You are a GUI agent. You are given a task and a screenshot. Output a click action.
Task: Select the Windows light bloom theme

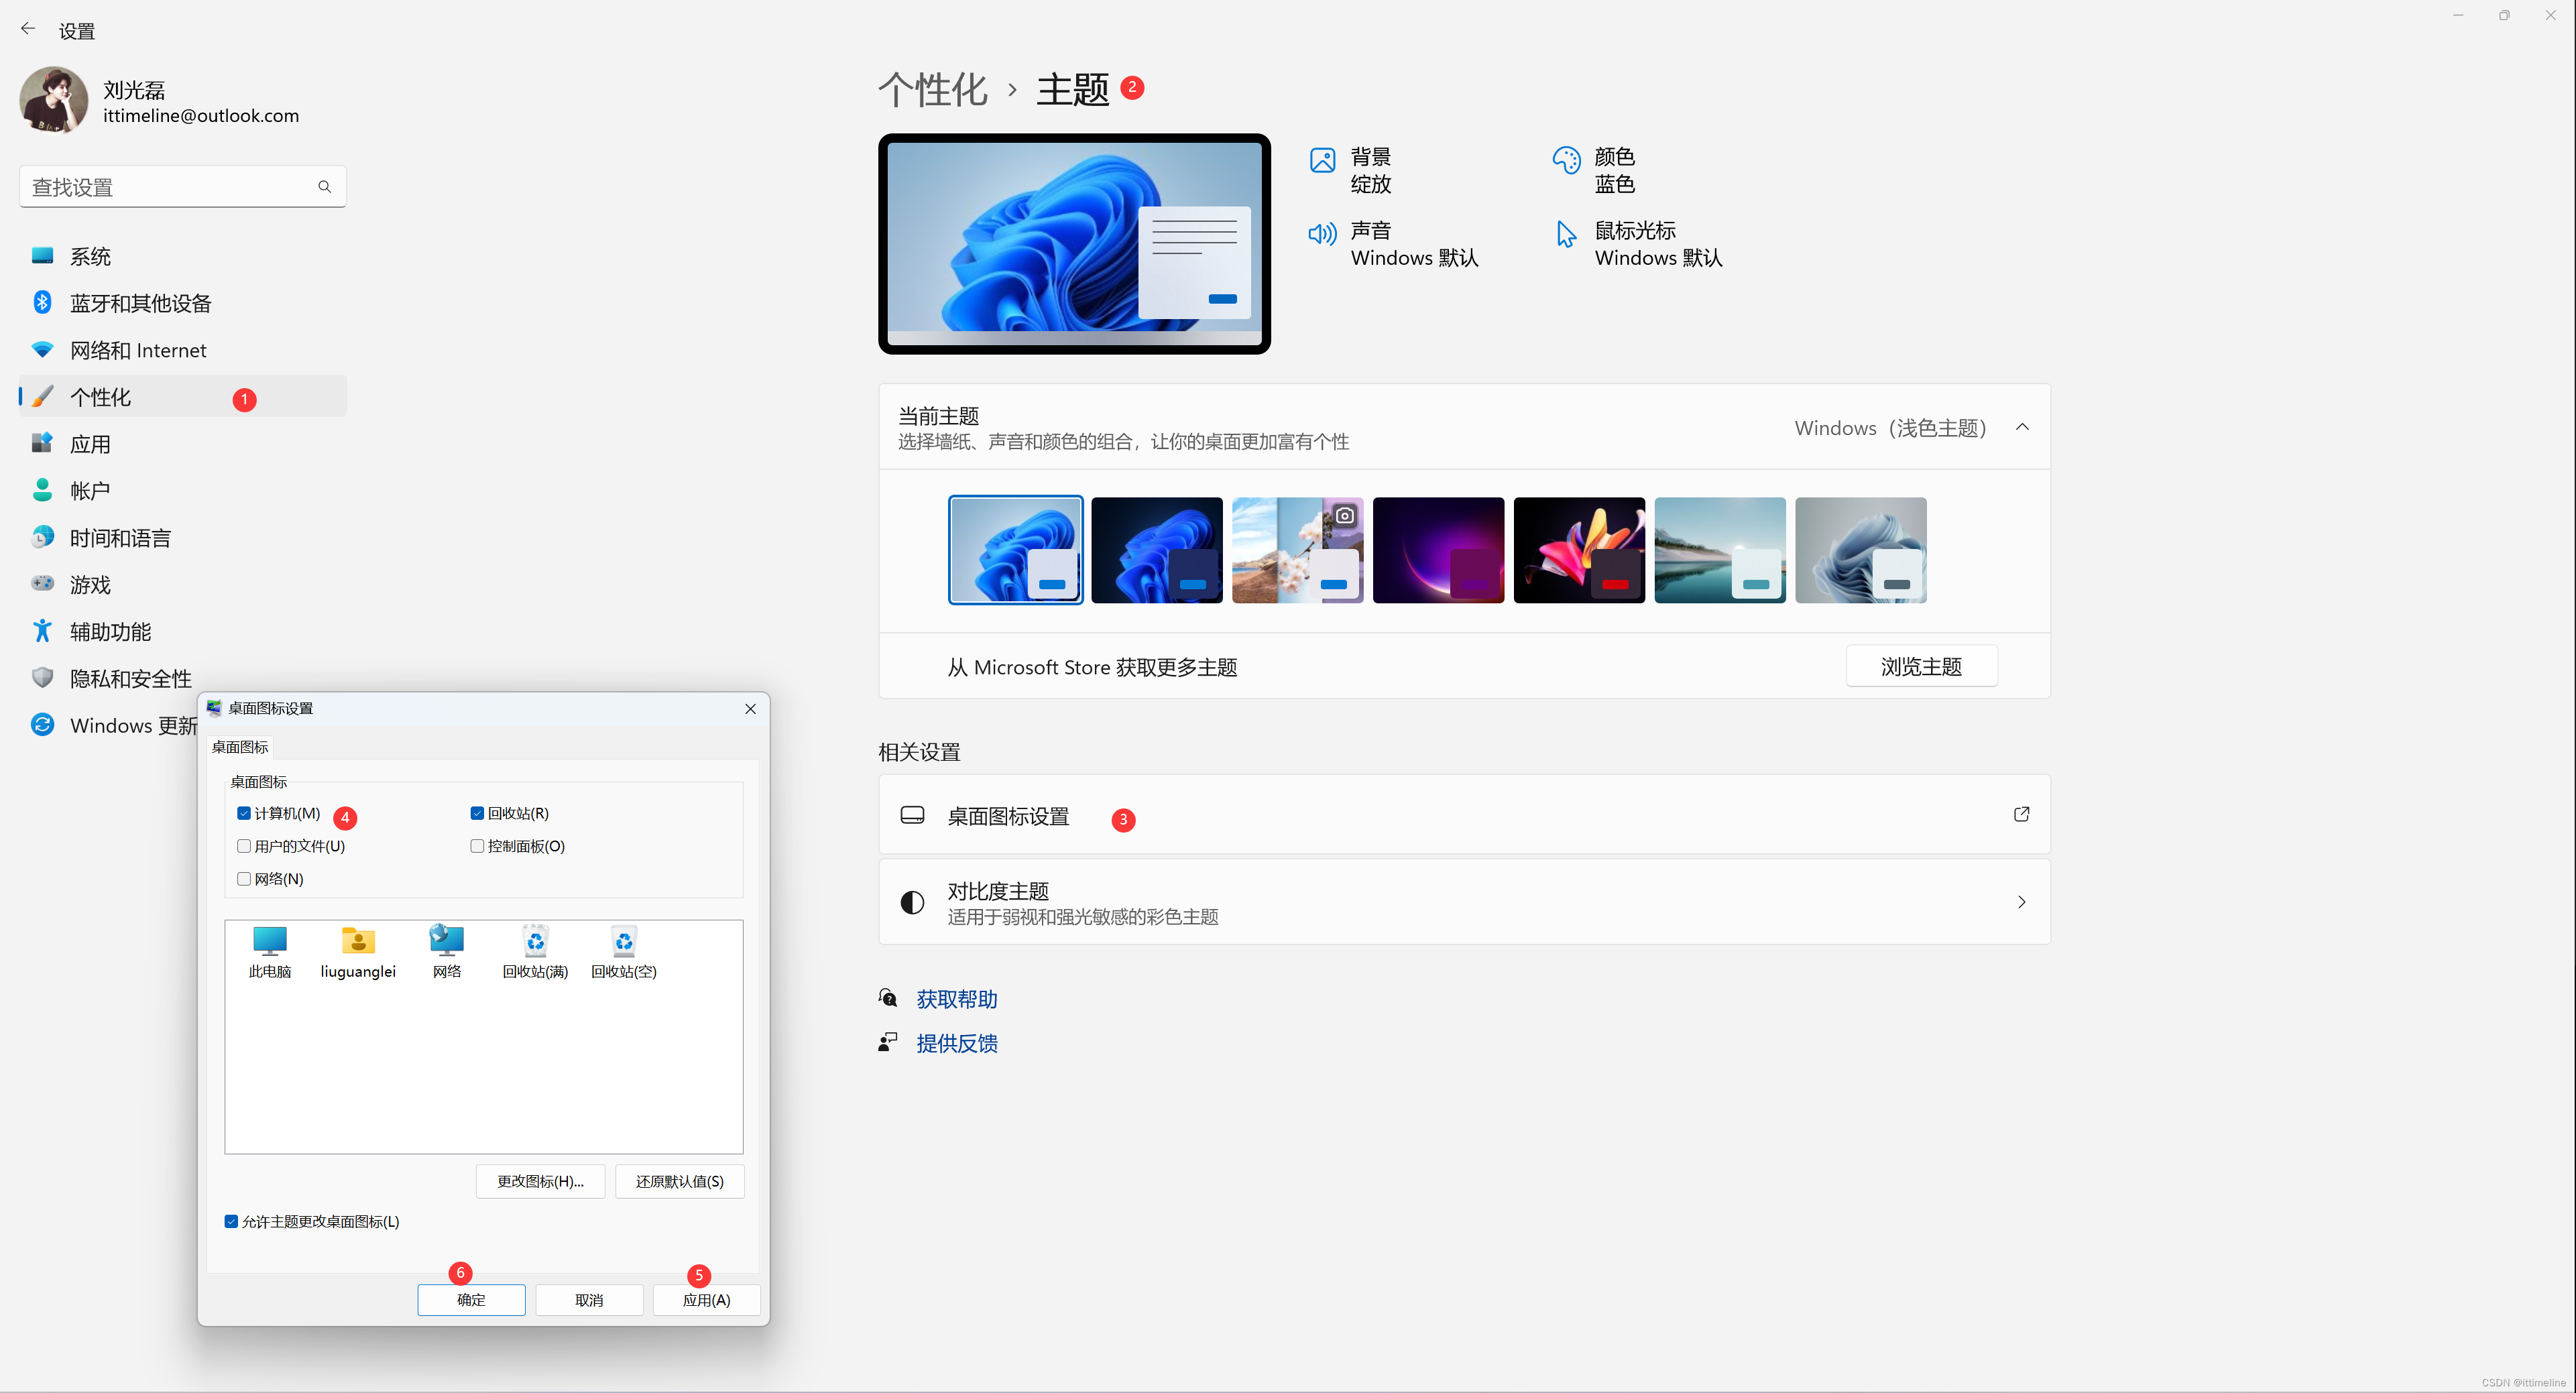pyautogui.click(x=1015, y=550)
